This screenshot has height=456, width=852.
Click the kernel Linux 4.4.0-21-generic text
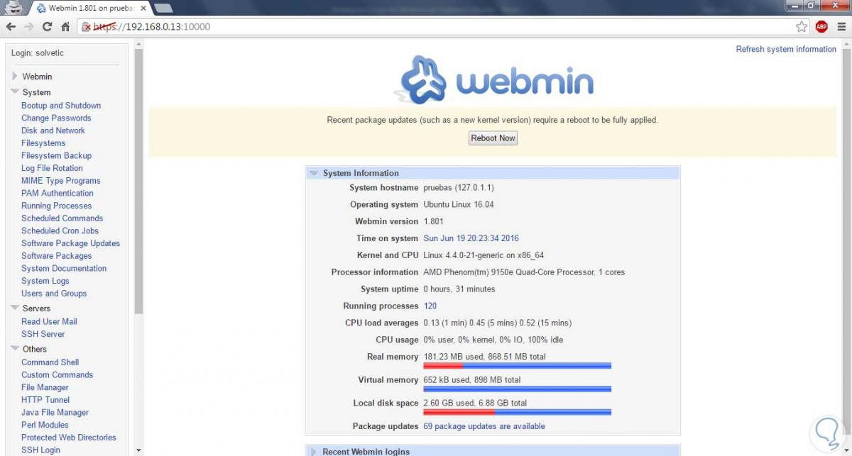[x=484, y=255]
